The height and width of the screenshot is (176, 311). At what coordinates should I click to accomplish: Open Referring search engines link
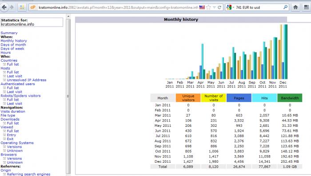pos(28,174)
